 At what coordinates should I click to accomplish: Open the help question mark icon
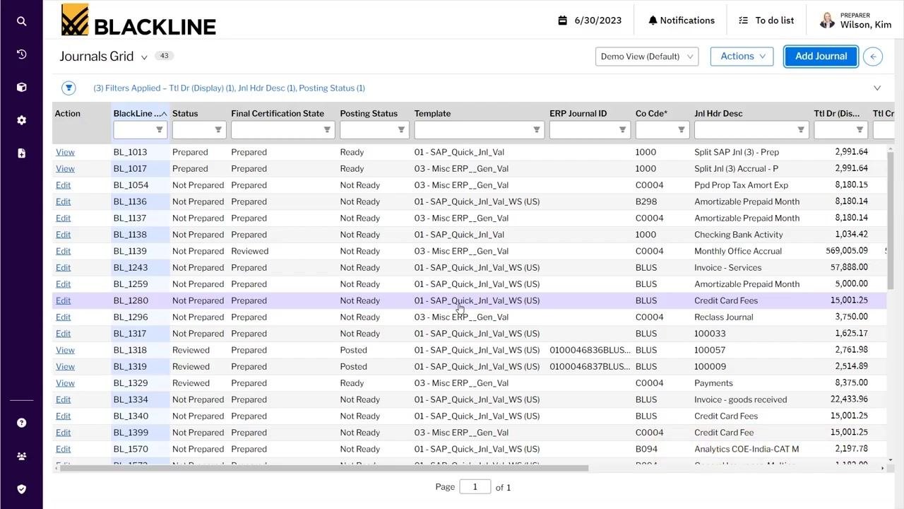coord(21,423)
